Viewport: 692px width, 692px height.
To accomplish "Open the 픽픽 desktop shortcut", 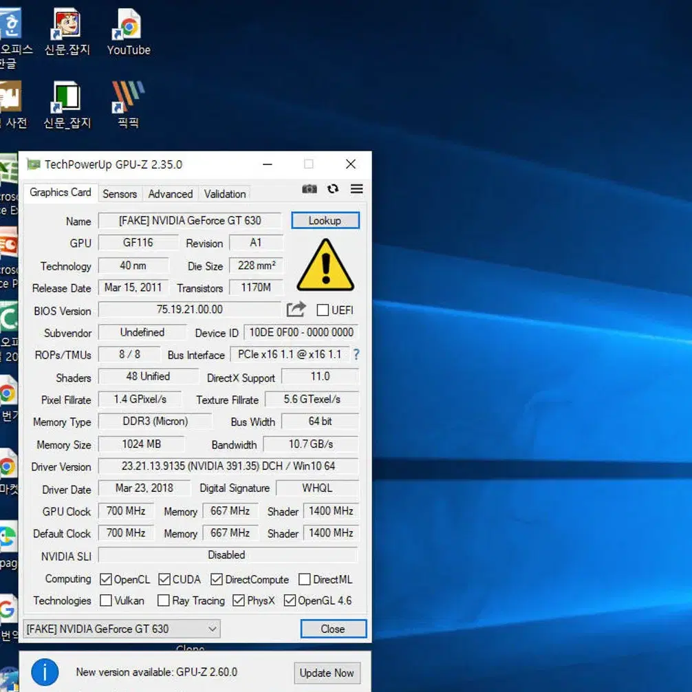I will tap(129, 105).
